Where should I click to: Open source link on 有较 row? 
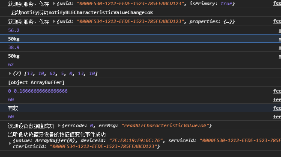[x=277, y=108]
